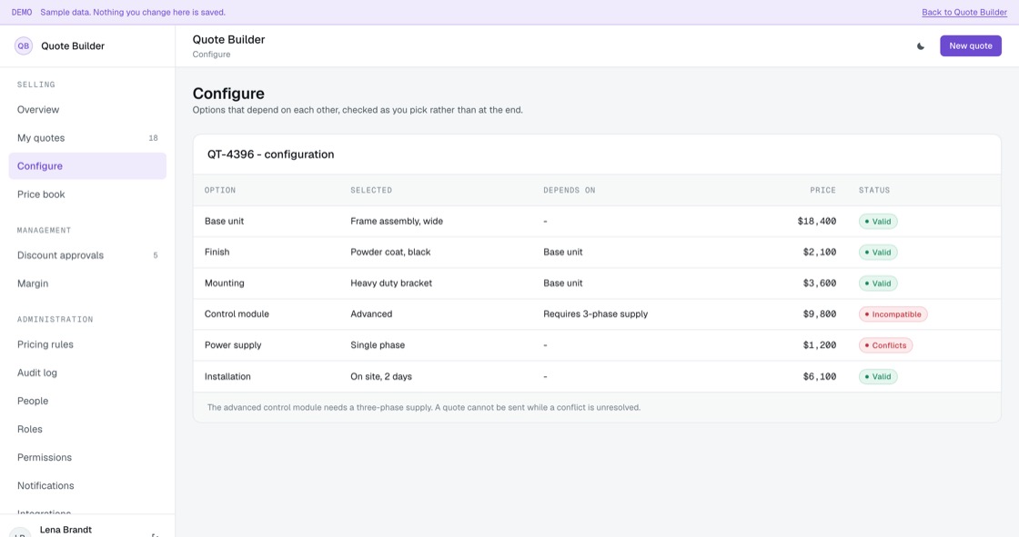Click the Incompatible status badge
This screenshot has width=1019, height=537.
pos(893,314)
